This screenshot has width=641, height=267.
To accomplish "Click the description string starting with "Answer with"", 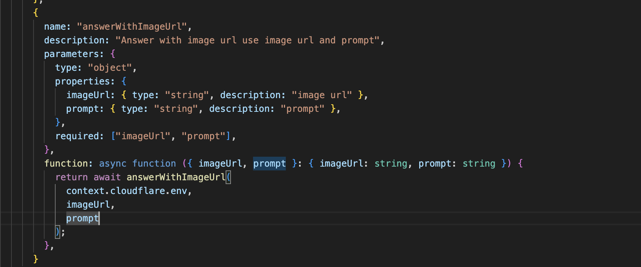I will pos(248,40).
